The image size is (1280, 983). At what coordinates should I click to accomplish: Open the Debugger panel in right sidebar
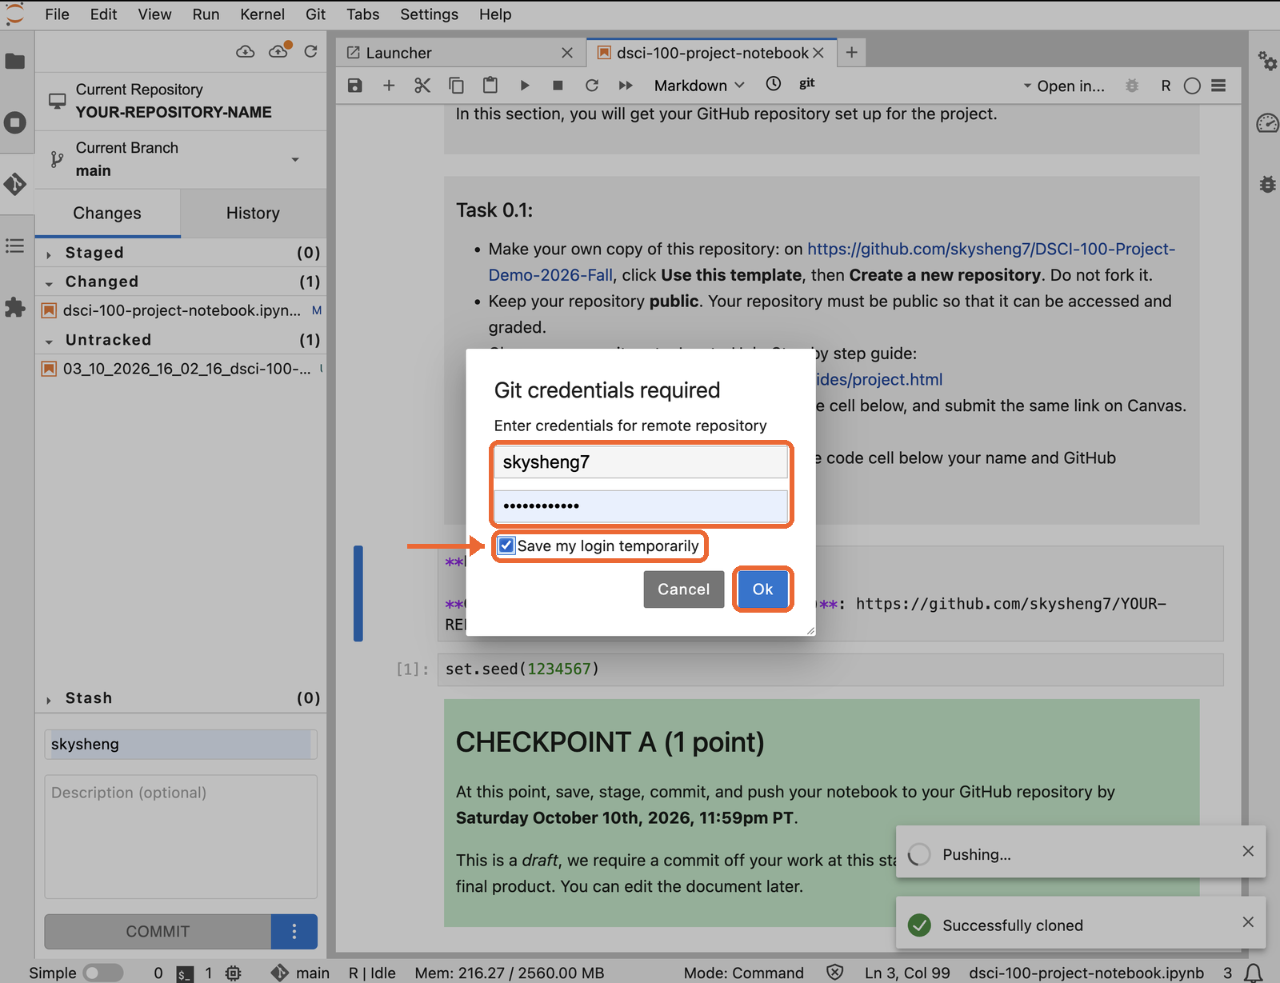1267,184
